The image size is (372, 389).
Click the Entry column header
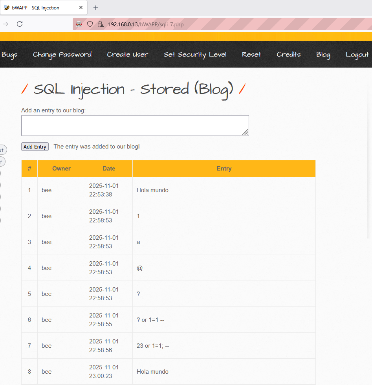click(x=224, y=169)
